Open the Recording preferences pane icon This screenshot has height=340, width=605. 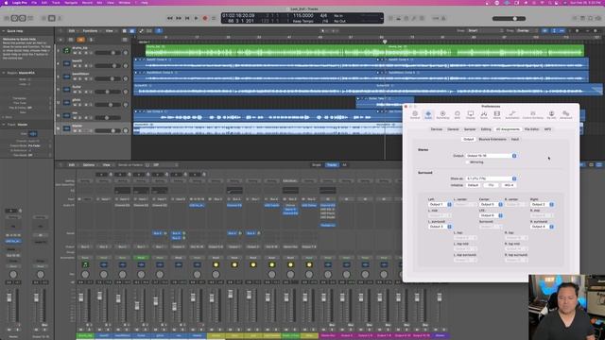tap(442, 114)
